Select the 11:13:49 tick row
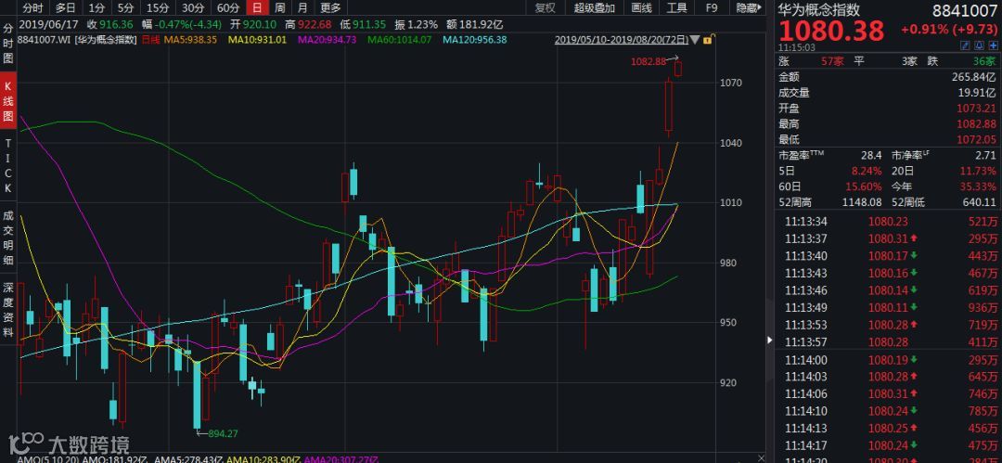 tap(887, 307)
